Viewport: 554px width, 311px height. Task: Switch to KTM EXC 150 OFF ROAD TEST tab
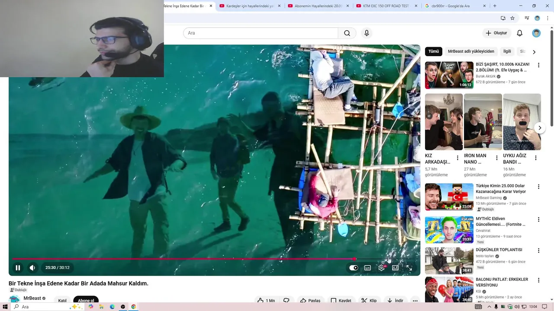click(x=386, y=6)
